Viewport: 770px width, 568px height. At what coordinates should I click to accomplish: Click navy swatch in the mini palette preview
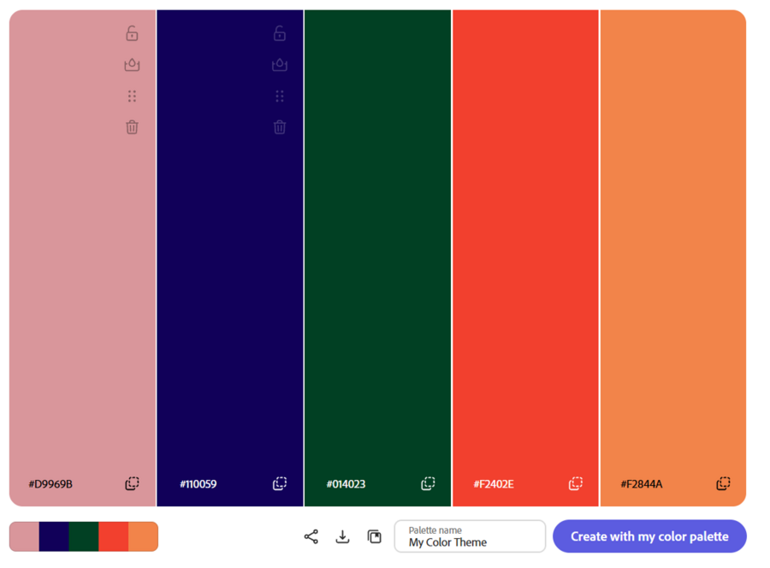click(x=54, y=536)
